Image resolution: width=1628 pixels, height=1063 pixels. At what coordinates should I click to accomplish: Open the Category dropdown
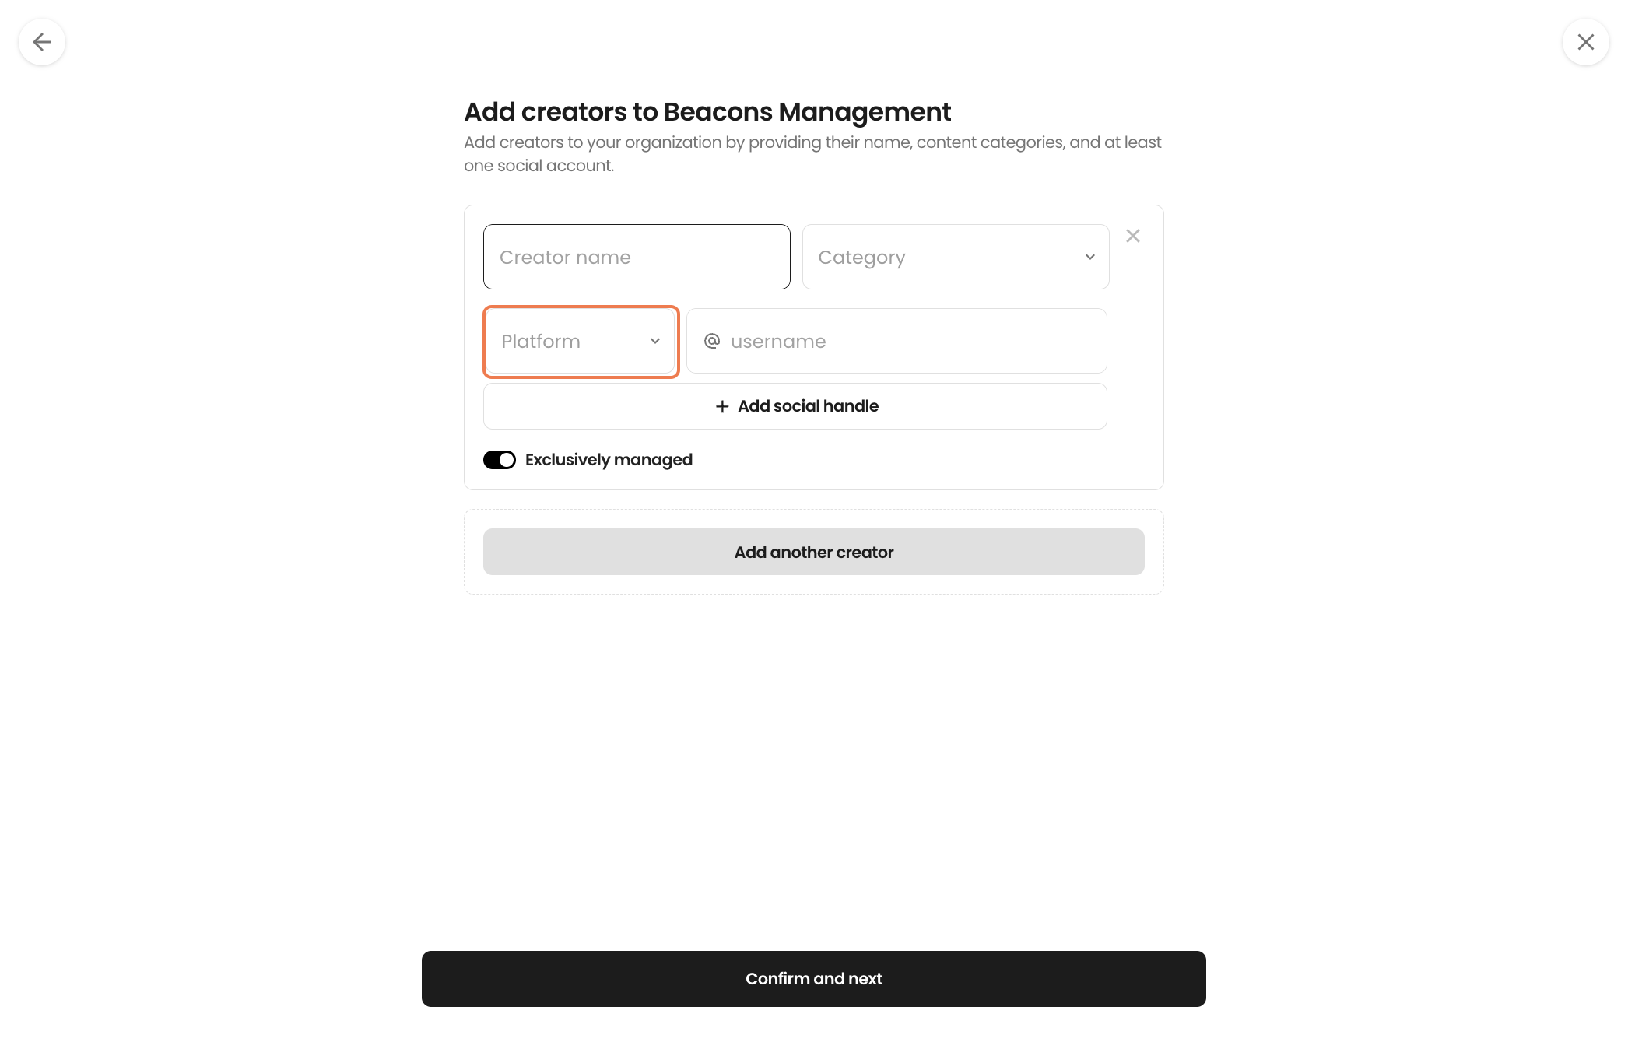tap(956, 257)
